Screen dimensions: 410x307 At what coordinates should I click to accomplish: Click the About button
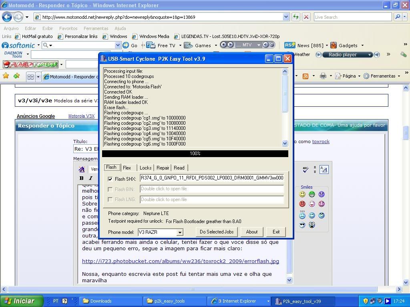[x=251, y=232]
